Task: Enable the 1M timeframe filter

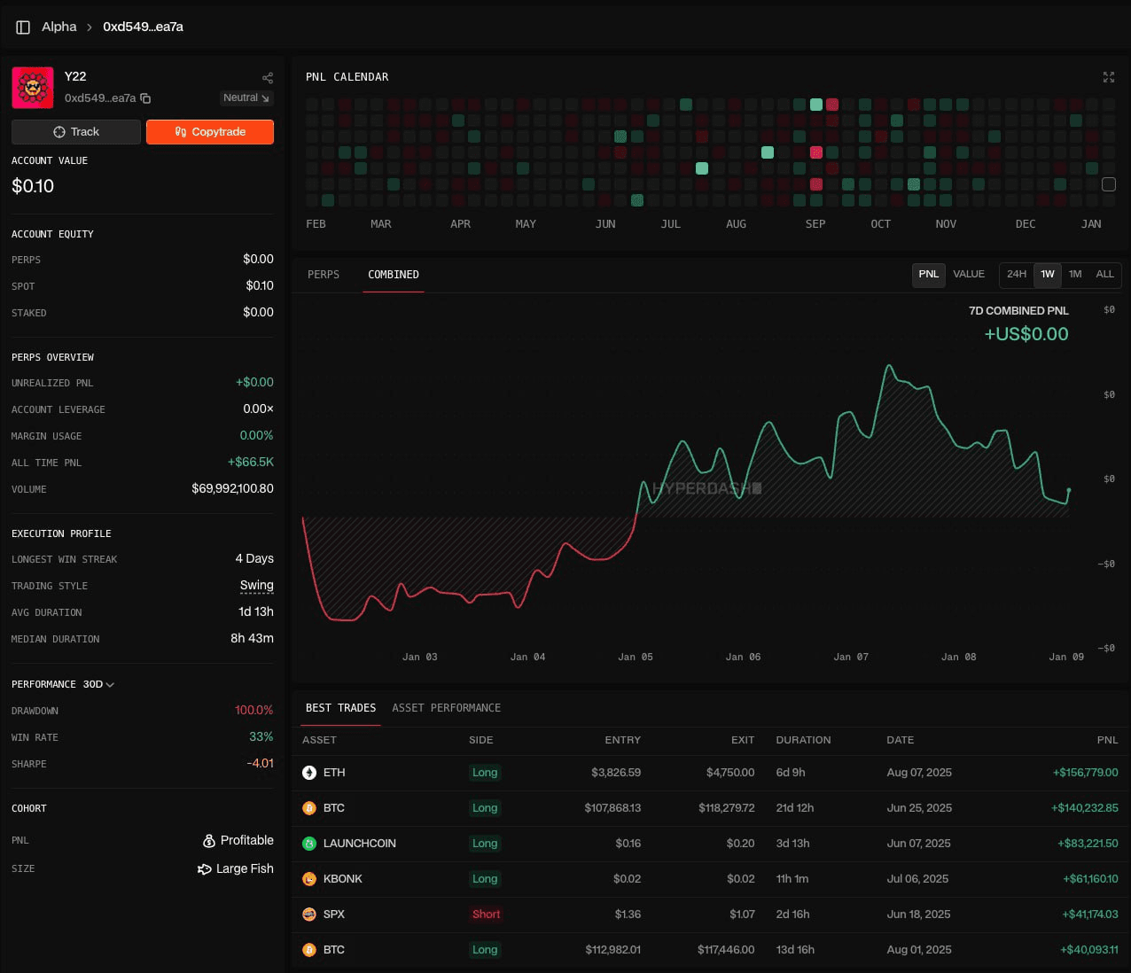Action: click(x=1075, y=275)
